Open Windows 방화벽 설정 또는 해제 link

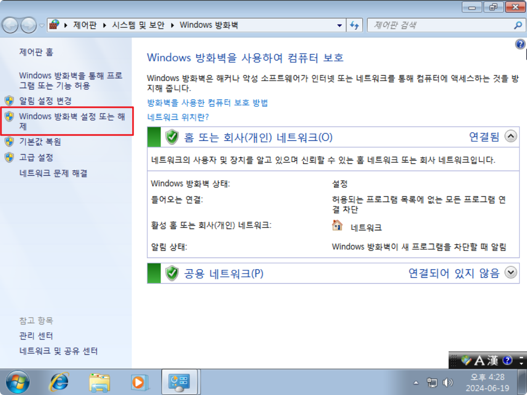[72, 121]
